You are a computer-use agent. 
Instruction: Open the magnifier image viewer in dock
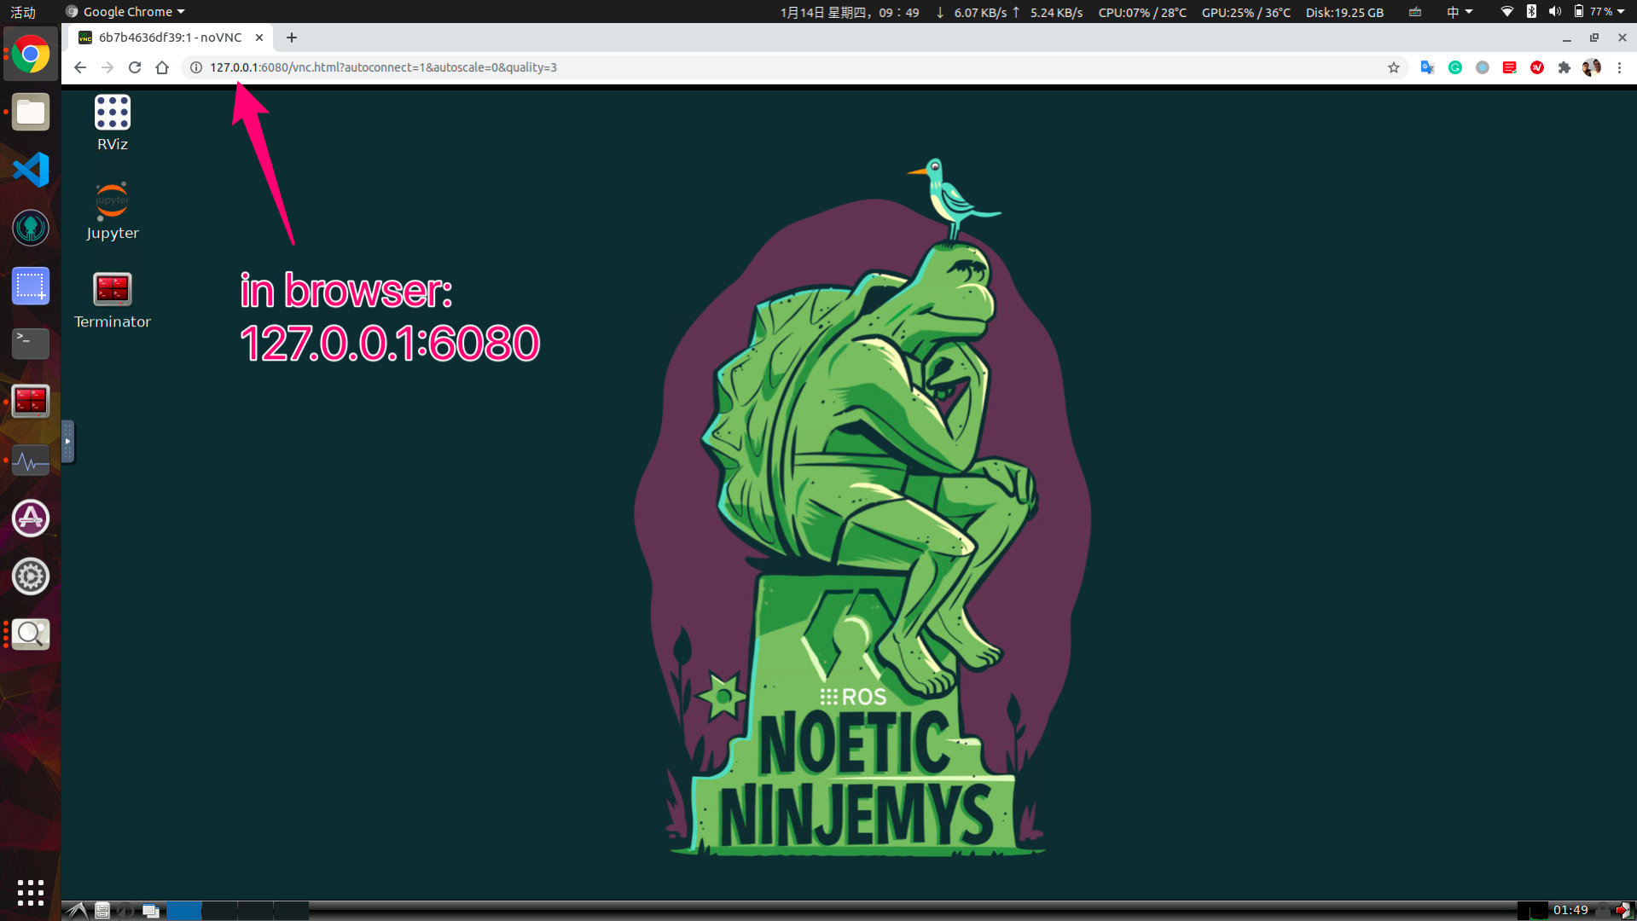coord(30,634)
